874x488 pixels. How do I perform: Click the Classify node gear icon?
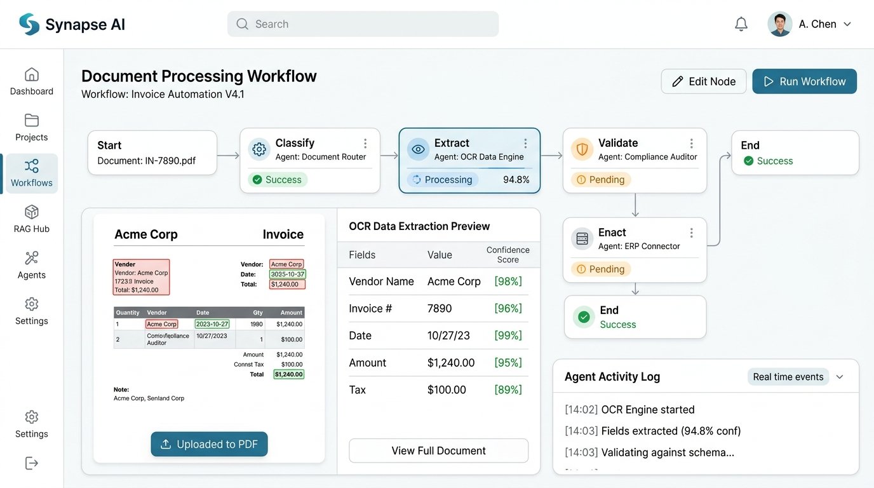[259, 149]
